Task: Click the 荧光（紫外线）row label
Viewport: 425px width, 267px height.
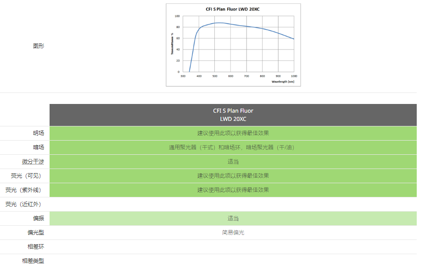Action: [23, 190]
